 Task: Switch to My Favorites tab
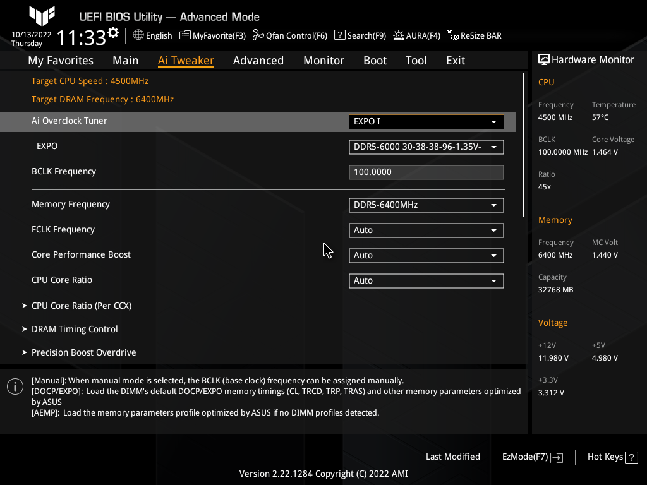tap(61, 61)
